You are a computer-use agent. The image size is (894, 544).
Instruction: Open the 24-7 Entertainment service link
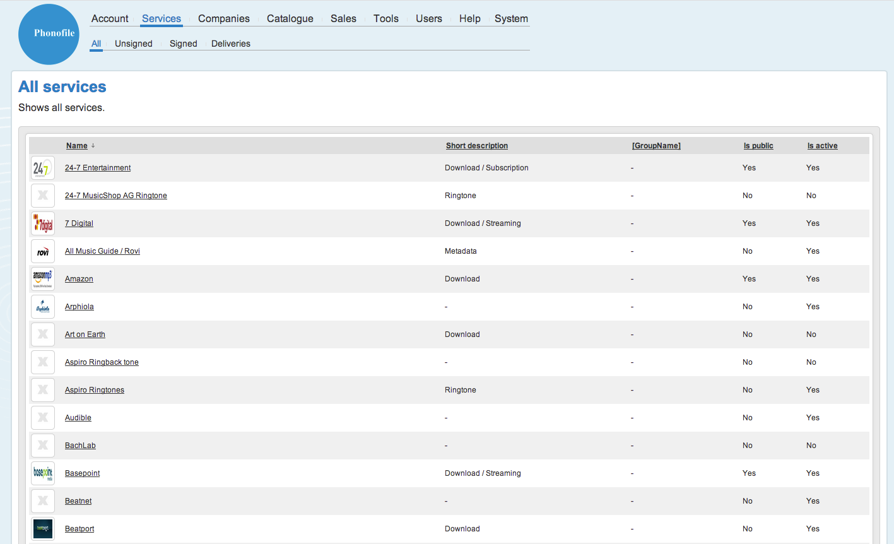click(x=98, y=168)
